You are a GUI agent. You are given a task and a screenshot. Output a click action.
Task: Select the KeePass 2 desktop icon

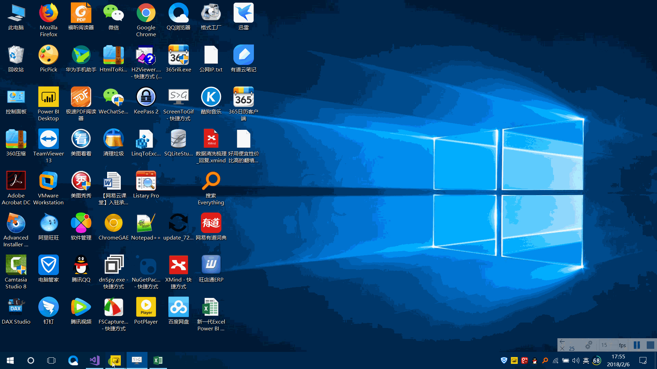click(146, 100)
